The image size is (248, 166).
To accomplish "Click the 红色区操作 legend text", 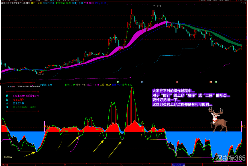I will pyautogui.click(x=19, y=100).
